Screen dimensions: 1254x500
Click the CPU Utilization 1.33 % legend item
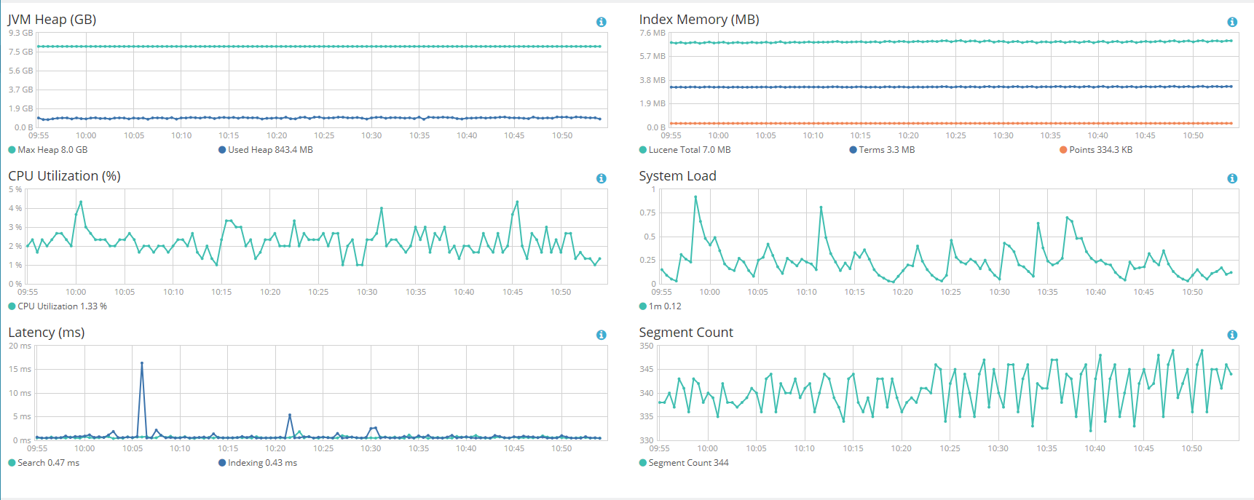point(58,306)
